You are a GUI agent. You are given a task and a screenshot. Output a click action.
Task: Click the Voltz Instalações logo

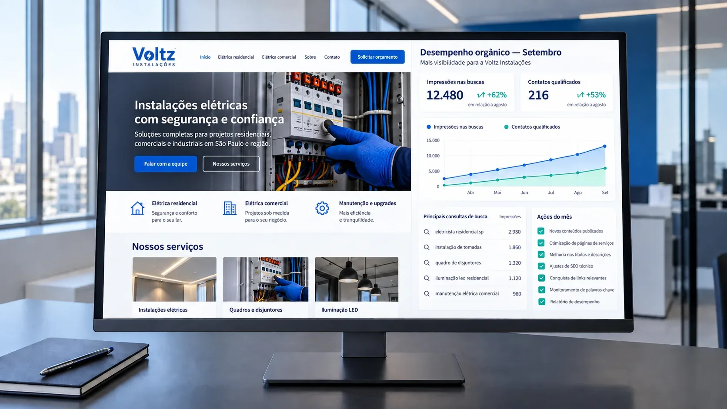(x=154, y=57)
